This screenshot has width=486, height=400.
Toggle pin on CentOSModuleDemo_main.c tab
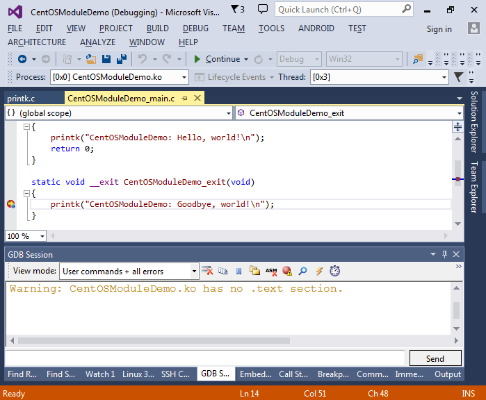click(x=184, y=99)
